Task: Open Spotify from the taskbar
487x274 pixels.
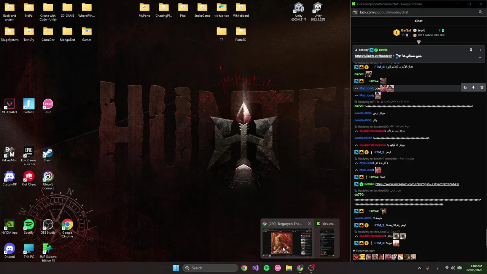Action: pos(266,268)
